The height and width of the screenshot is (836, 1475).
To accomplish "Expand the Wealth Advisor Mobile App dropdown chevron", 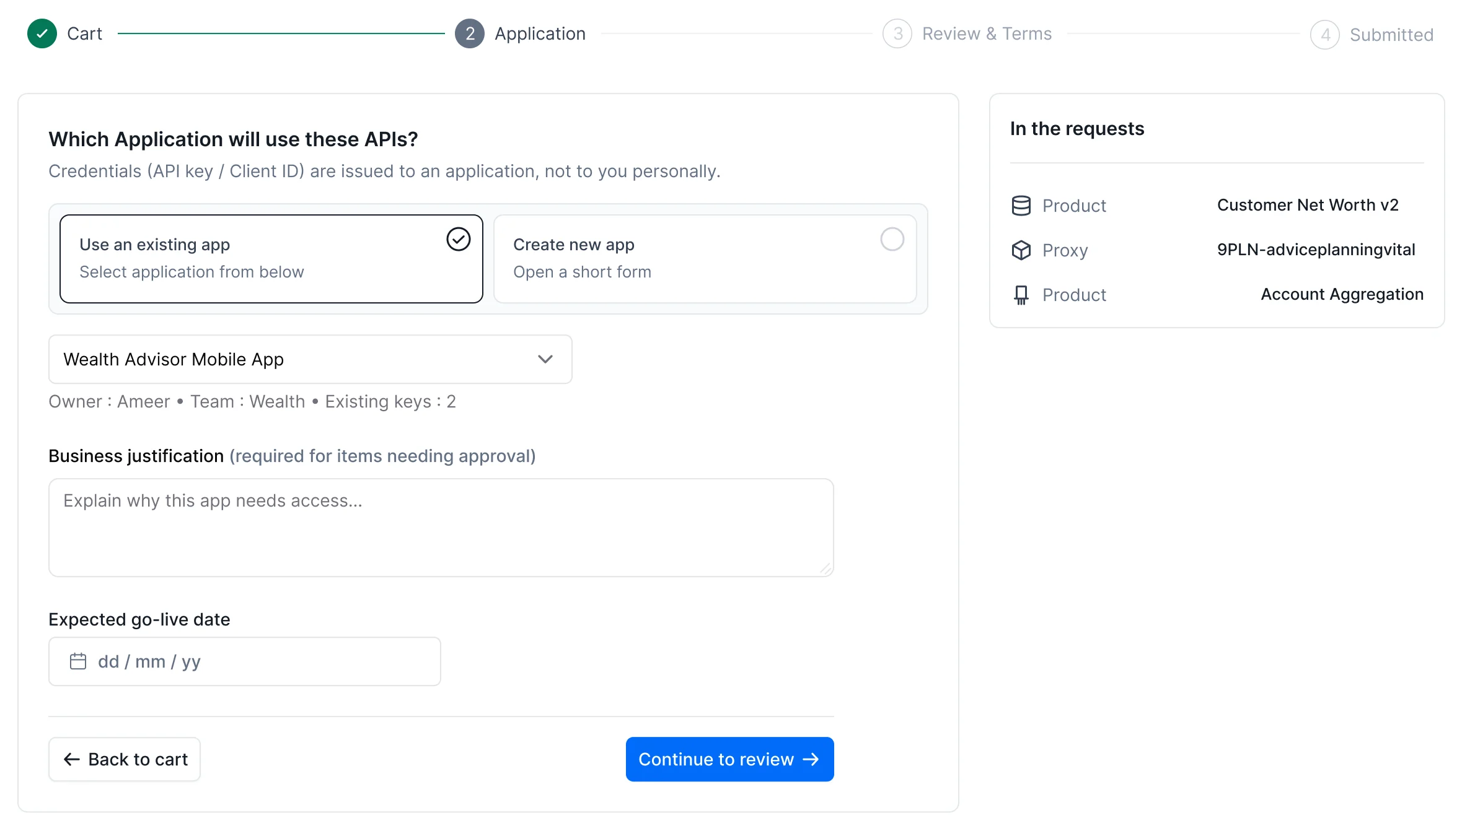I will [545, 359].
